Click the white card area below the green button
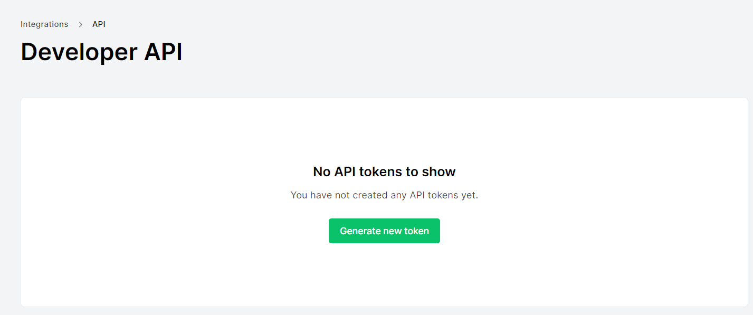The image size is (753, 315). pyautogui.click(x=384, y=274)
